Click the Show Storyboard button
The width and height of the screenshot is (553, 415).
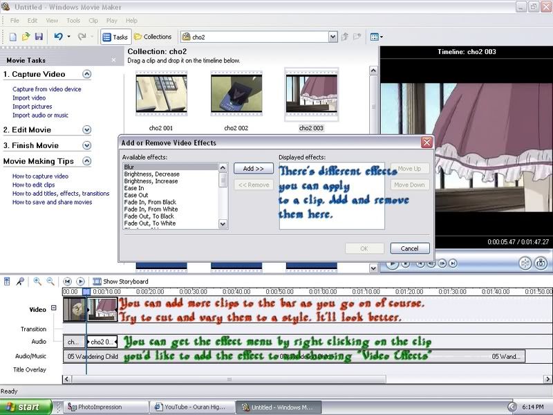120,282
